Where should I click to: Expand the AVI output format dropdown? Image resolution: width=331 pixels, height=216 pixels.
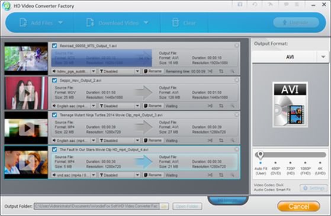[323, 57]
